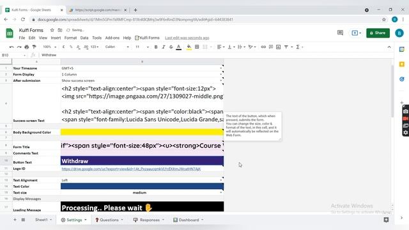Open vertical align options
This screenshot has height=230, width=409.
tap(231, 47)
